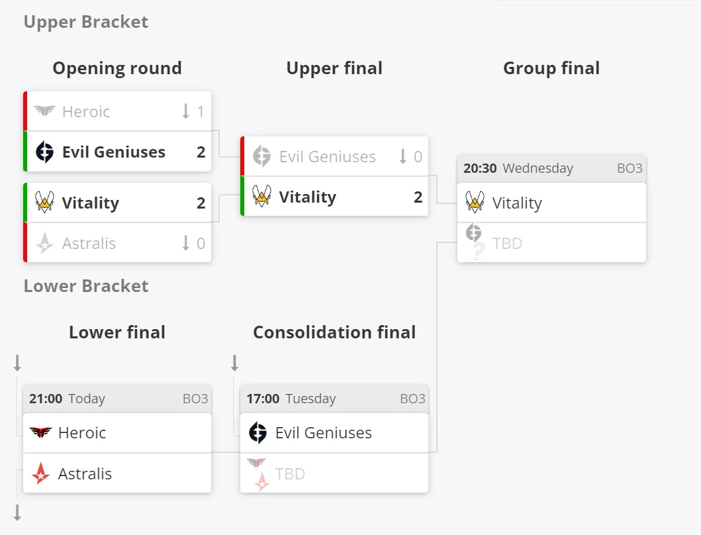Click the down arrow above the Lower final match
Viewport: 701px width, 535px height.
17,364
